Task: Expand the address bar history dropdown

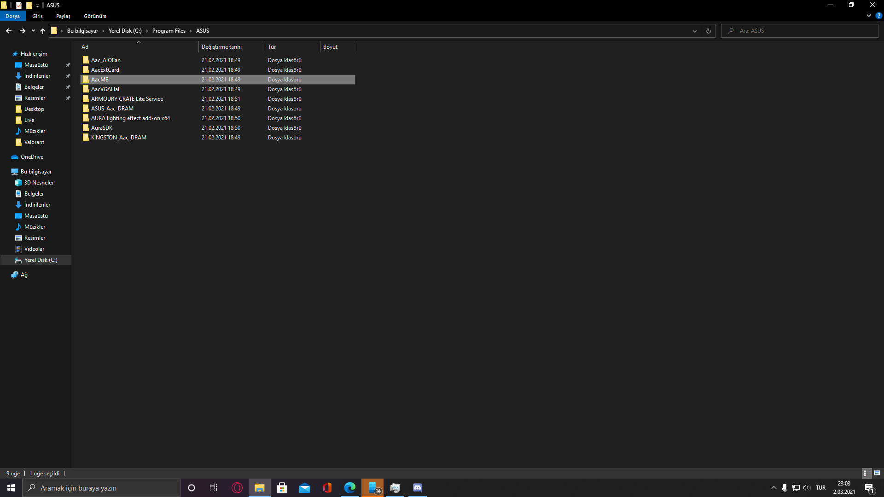Action: tap(694, 31)
